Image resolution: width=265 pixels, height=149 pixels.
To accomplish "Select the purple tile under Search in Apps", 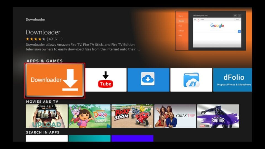I will (132, 138).
